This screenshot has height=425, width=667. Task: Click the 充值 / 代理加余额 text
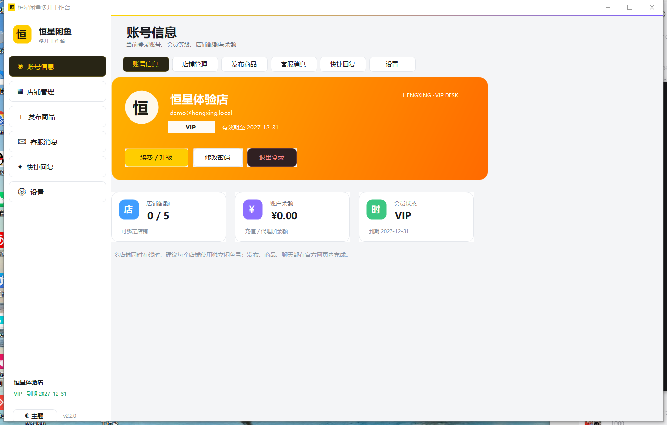(266, 231)
